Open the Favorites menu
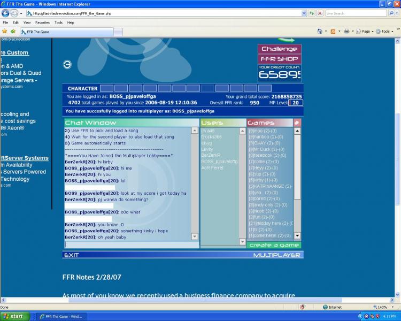 (x=42, y=22)
